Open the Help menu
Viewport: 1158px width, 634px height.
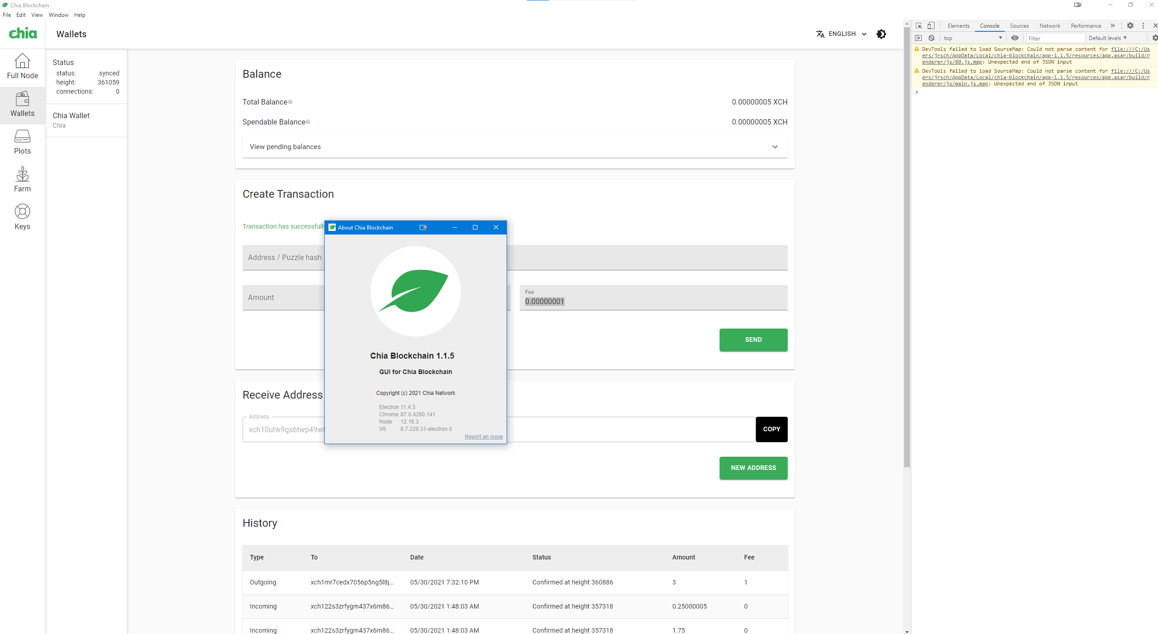pyautogui.click(x=80, y=15)
